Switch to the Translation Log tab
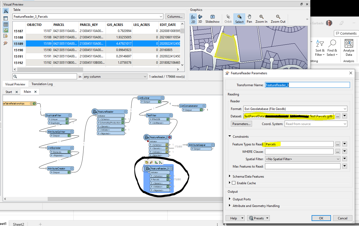The image size is (359, 226). click(42, 84)
